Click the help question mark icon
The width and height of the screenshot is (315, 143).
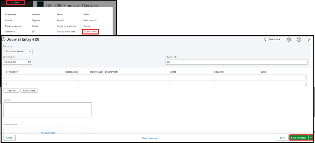coord(299,39)
